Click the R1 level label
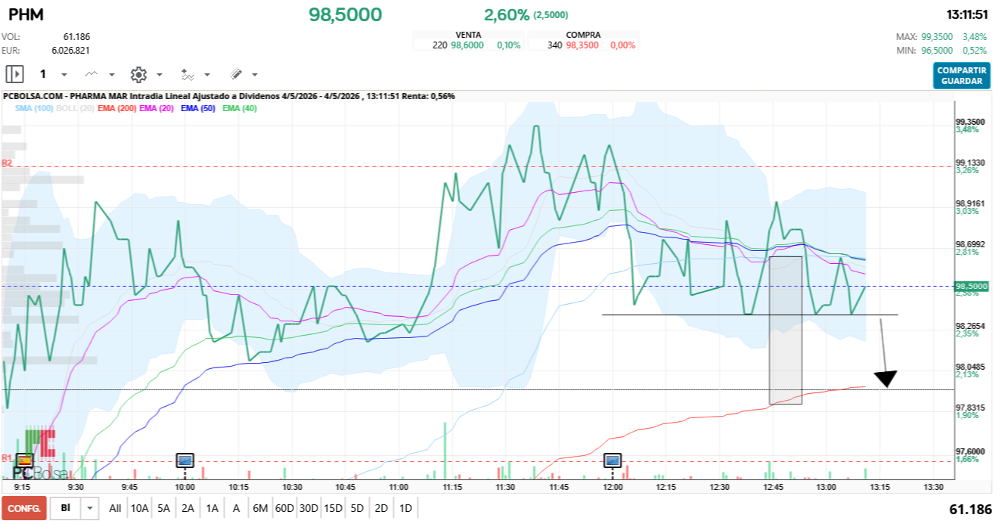This screenshot has height=524, width=1002. pos(7,457)
